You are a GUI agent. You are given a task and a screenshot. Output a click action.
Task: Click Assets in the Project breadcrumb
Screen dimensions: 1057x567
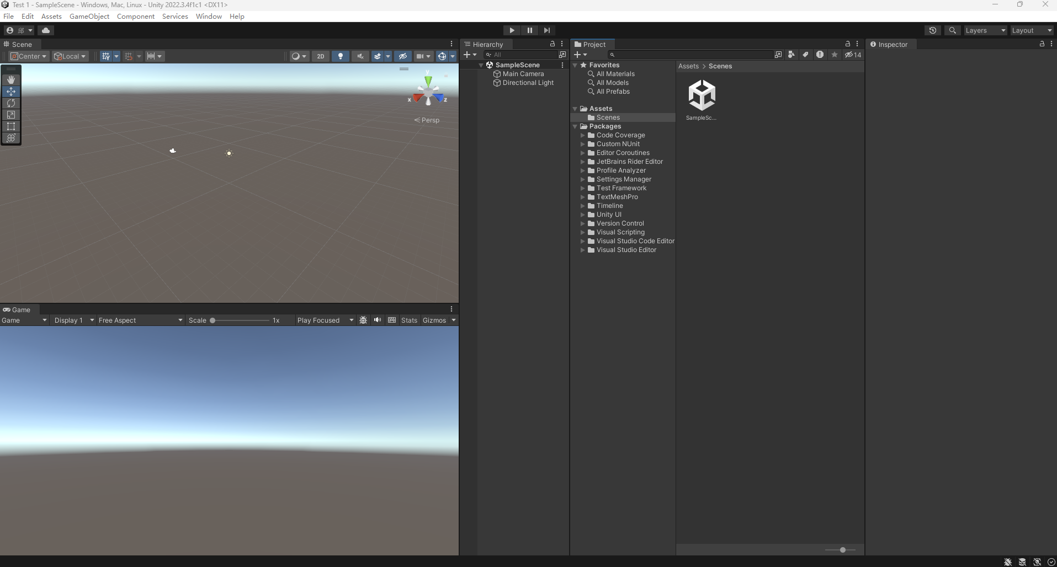[x=688, y=66]
